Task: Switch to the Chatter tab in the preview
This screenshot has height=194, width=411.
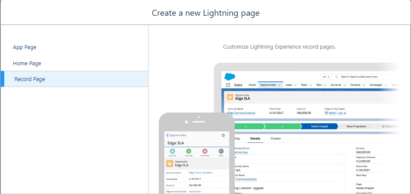Action: (x=276, y=139)
